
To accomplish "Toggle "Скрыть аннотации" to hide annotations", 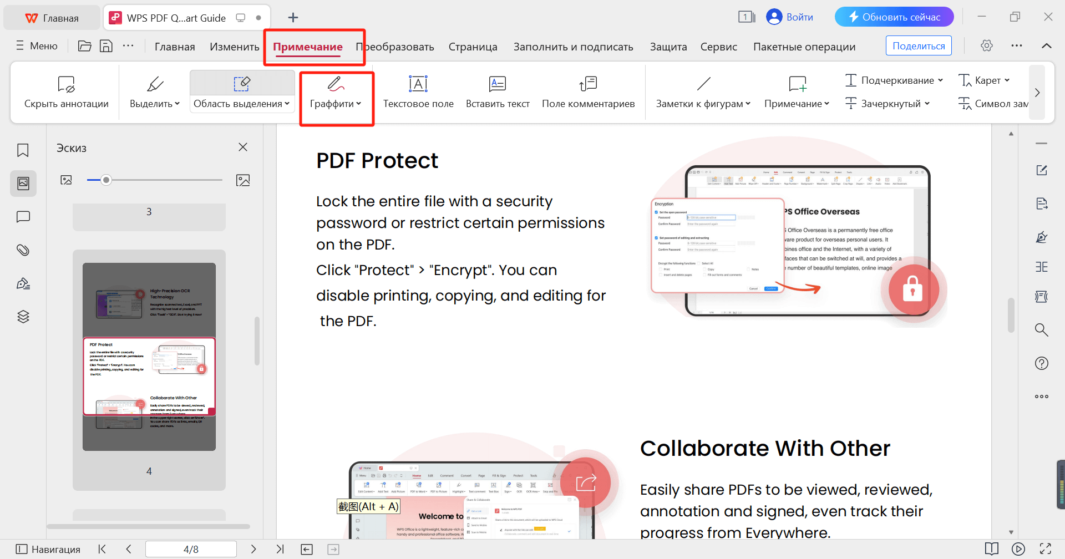I will point(66,92).
